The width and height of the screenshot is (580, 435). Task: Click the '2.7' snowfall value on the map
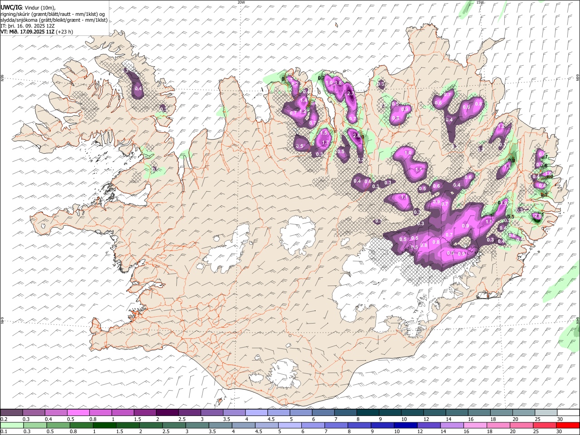(351, 93)
